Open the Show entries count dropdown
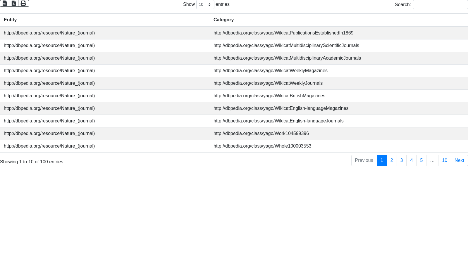The image size is (468, 263). click(205, 5)
